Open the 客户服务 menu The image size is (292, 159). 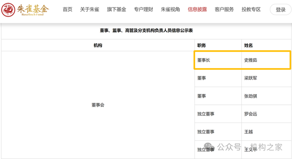[224, 9]
